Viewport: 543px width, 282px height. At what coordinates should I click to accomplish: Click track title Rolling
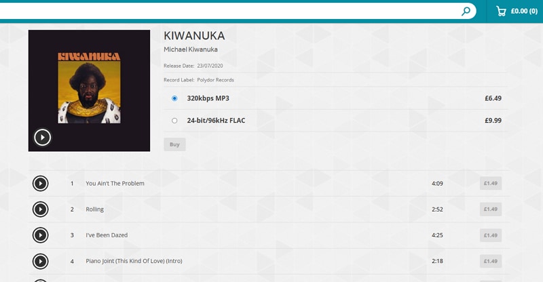tap(95, 209)
